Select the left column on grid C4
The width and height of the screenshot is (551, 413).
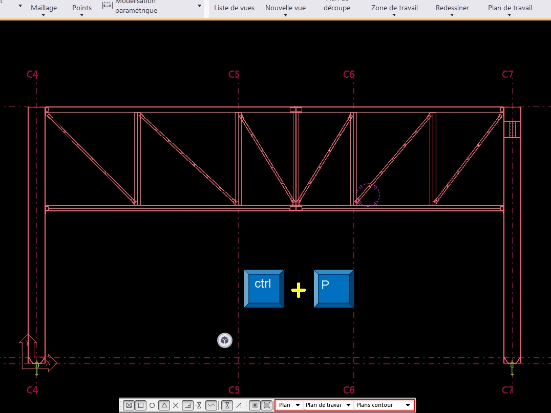coord(36,235)
